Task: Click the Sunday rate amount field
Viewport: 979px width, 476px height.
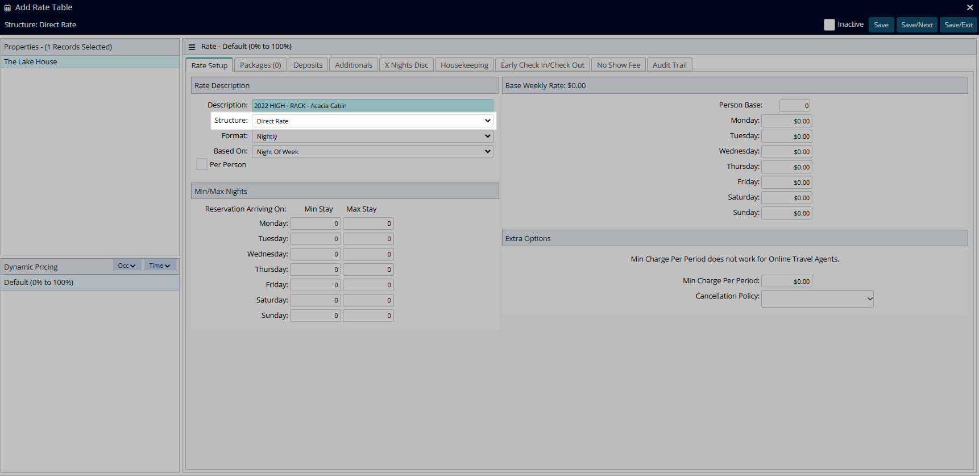Action: click(x=787, y=213)
